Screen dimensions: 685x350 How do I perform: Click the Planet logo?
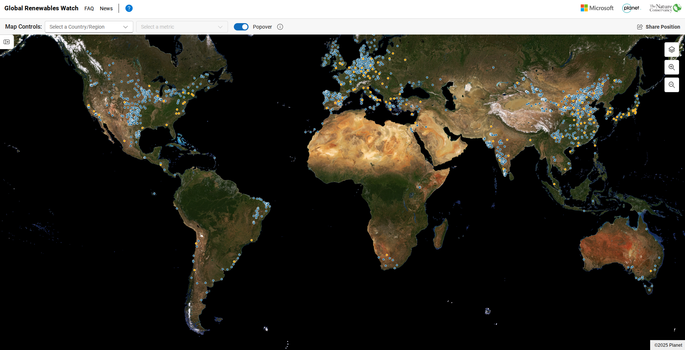pos(632,8)
